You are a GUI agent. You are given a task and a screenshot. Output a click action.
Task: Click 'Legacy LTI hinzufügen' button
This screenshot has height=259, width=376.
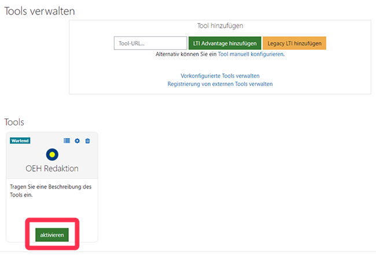coord(294,43)
